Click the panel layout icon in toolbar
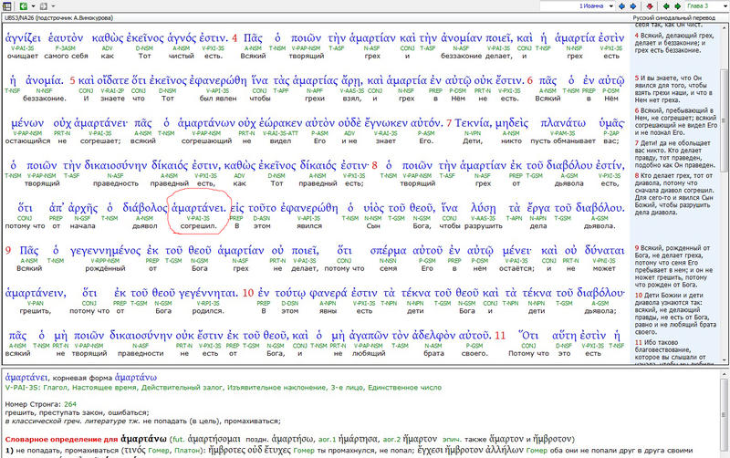This screenshot has width=730, height=458. tap(5, 6)
